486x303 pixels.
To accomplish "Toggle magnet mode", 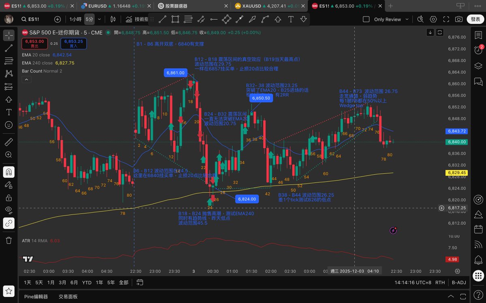I will point(9,172).
